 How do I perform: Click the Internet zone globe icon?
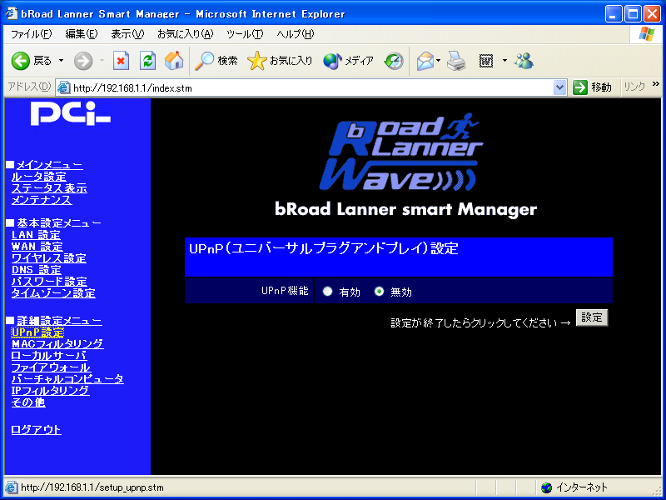click(x=547, y=487)
